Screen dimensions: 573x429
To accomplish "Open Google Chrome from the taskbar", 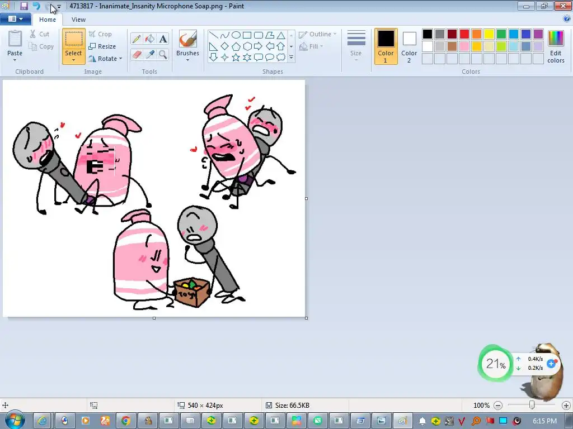I will (x=126, y=421).
